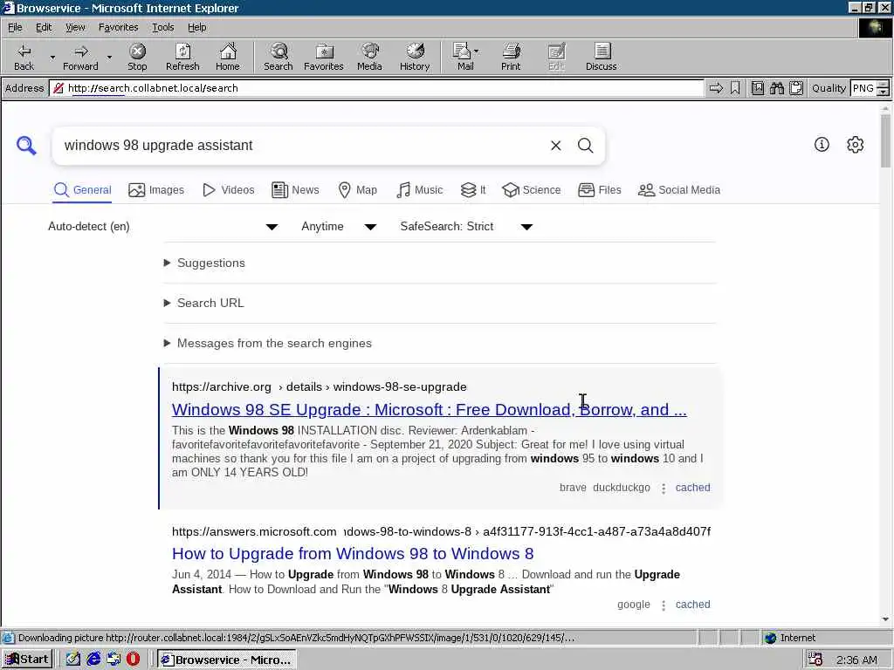Open search preferences gear icon
894x670 pixels.
(x=856, y=145)
